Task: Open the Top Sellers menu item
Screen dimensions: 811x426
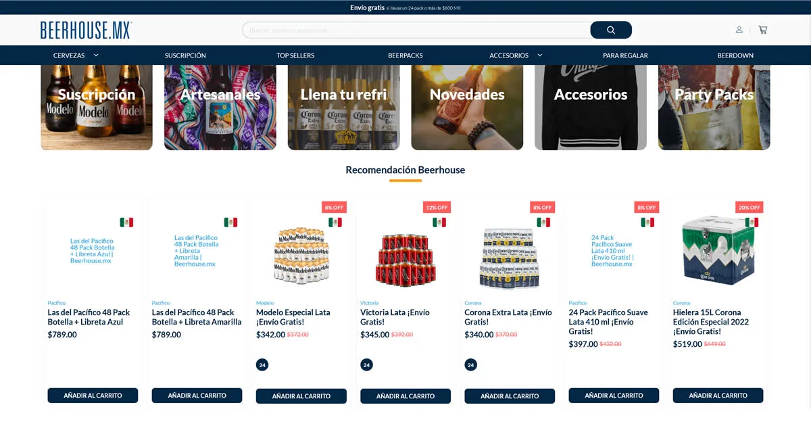Action: 295,55
